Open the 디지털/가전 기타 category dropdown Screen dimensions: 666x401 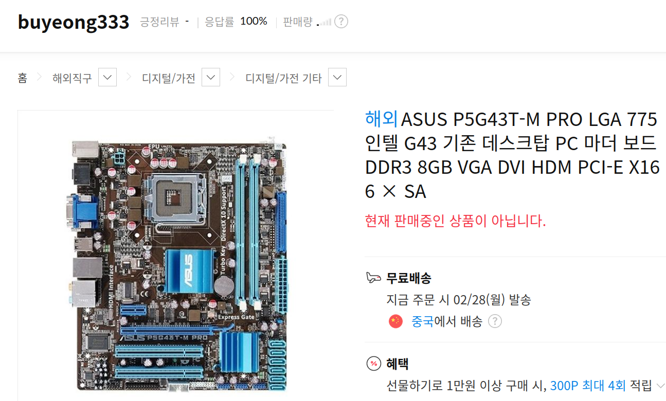coord(337,78)
